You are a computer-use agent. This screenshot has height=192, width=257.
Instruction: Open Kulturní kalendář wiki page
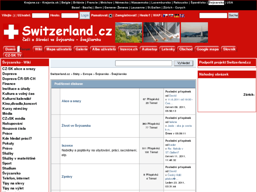coord(17,99)
